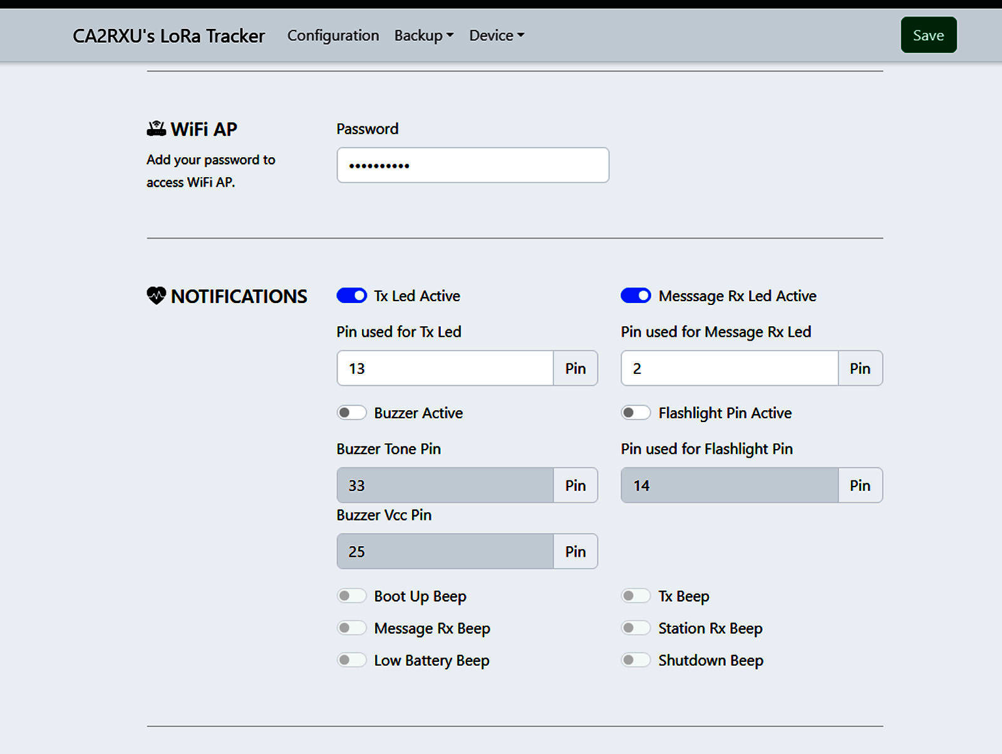This screenshot has width=1002, height=754.
Task: Focus the WiFi AP Password field
Action: [x=472, y=165]
